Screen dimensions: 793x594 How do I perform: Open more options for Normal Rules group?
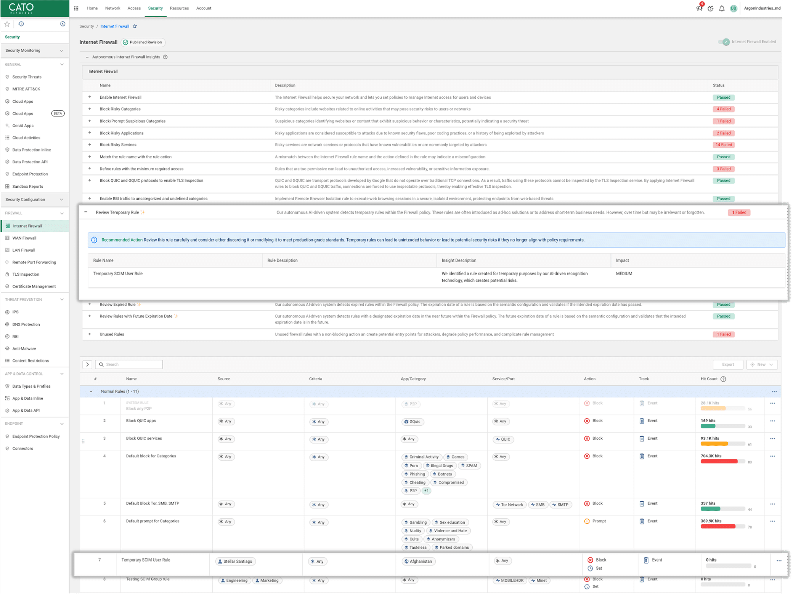(774, 391)
